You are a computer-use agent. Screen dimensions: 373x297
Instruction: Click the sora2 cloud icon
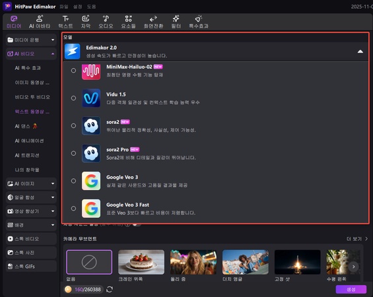click(91, 125)
